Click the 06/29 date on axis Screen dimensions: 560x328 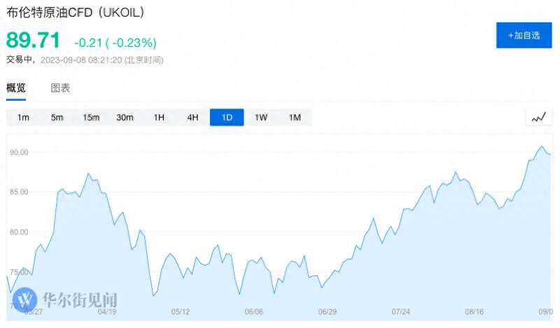pyautogui.click(x=327, y=312)
